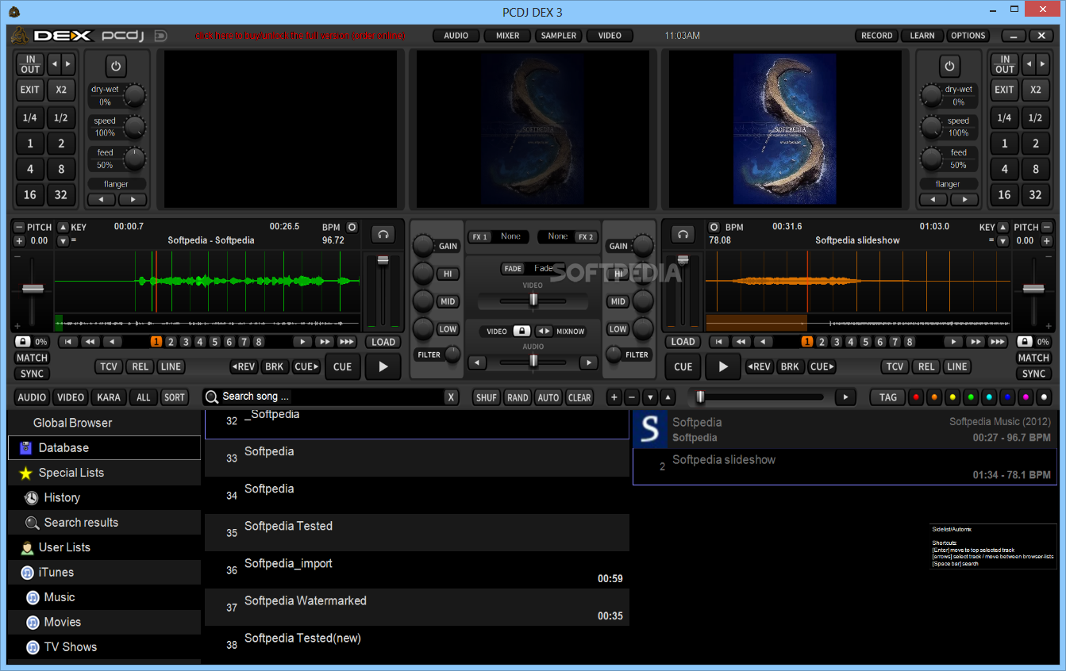The image size is (1066, 671).
Task: Shuffle the list with SHUF
Action: (x=486, y=397)
